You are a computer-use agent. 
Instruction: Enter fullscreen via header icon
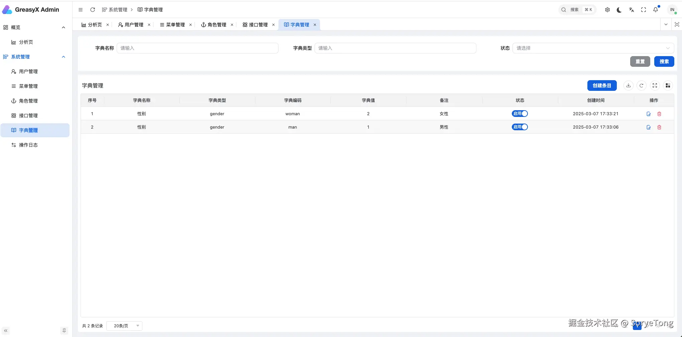(x=644, y=10)
